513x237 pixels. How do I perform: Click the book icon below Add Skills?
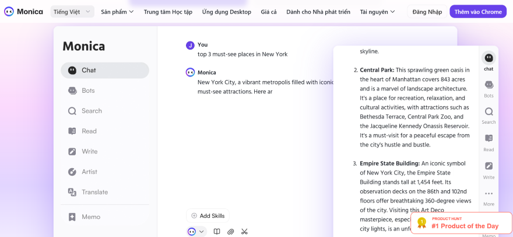[217, 232]
